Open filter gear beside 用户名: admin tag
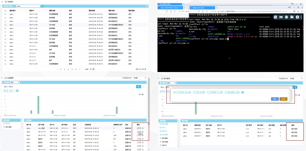The height and width of the screenshot is (151, 306). point(17,91)
